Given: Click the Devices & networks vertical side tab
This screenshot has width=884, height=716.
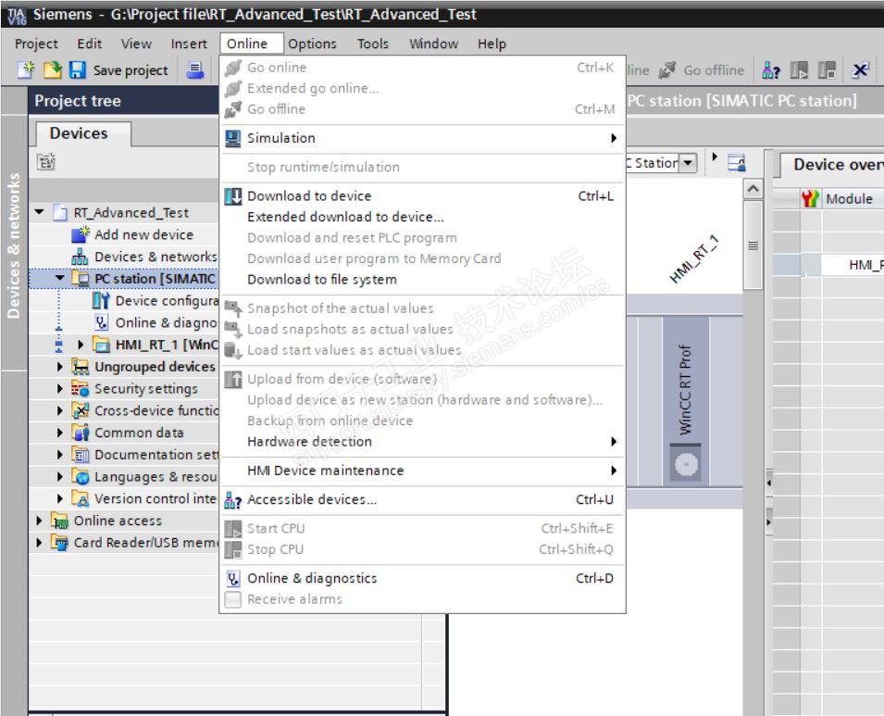Looking at the screenshot, I should pyautogui.click(x=14, y=245).
